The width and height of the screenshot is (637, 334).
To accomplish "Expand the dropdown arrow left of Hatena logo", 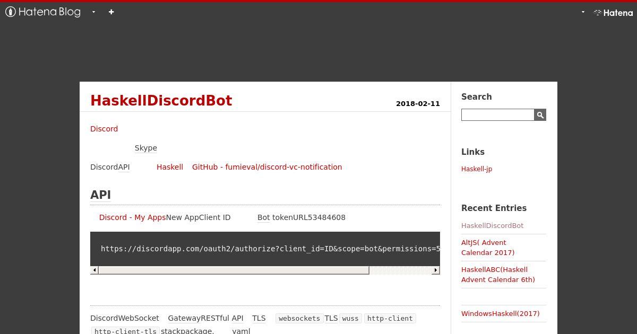I will pos(583,12).
